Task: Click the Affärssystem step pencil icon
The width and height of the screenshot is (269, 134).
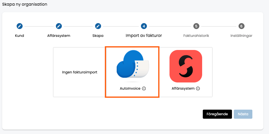Action: (x=59, y=26)
